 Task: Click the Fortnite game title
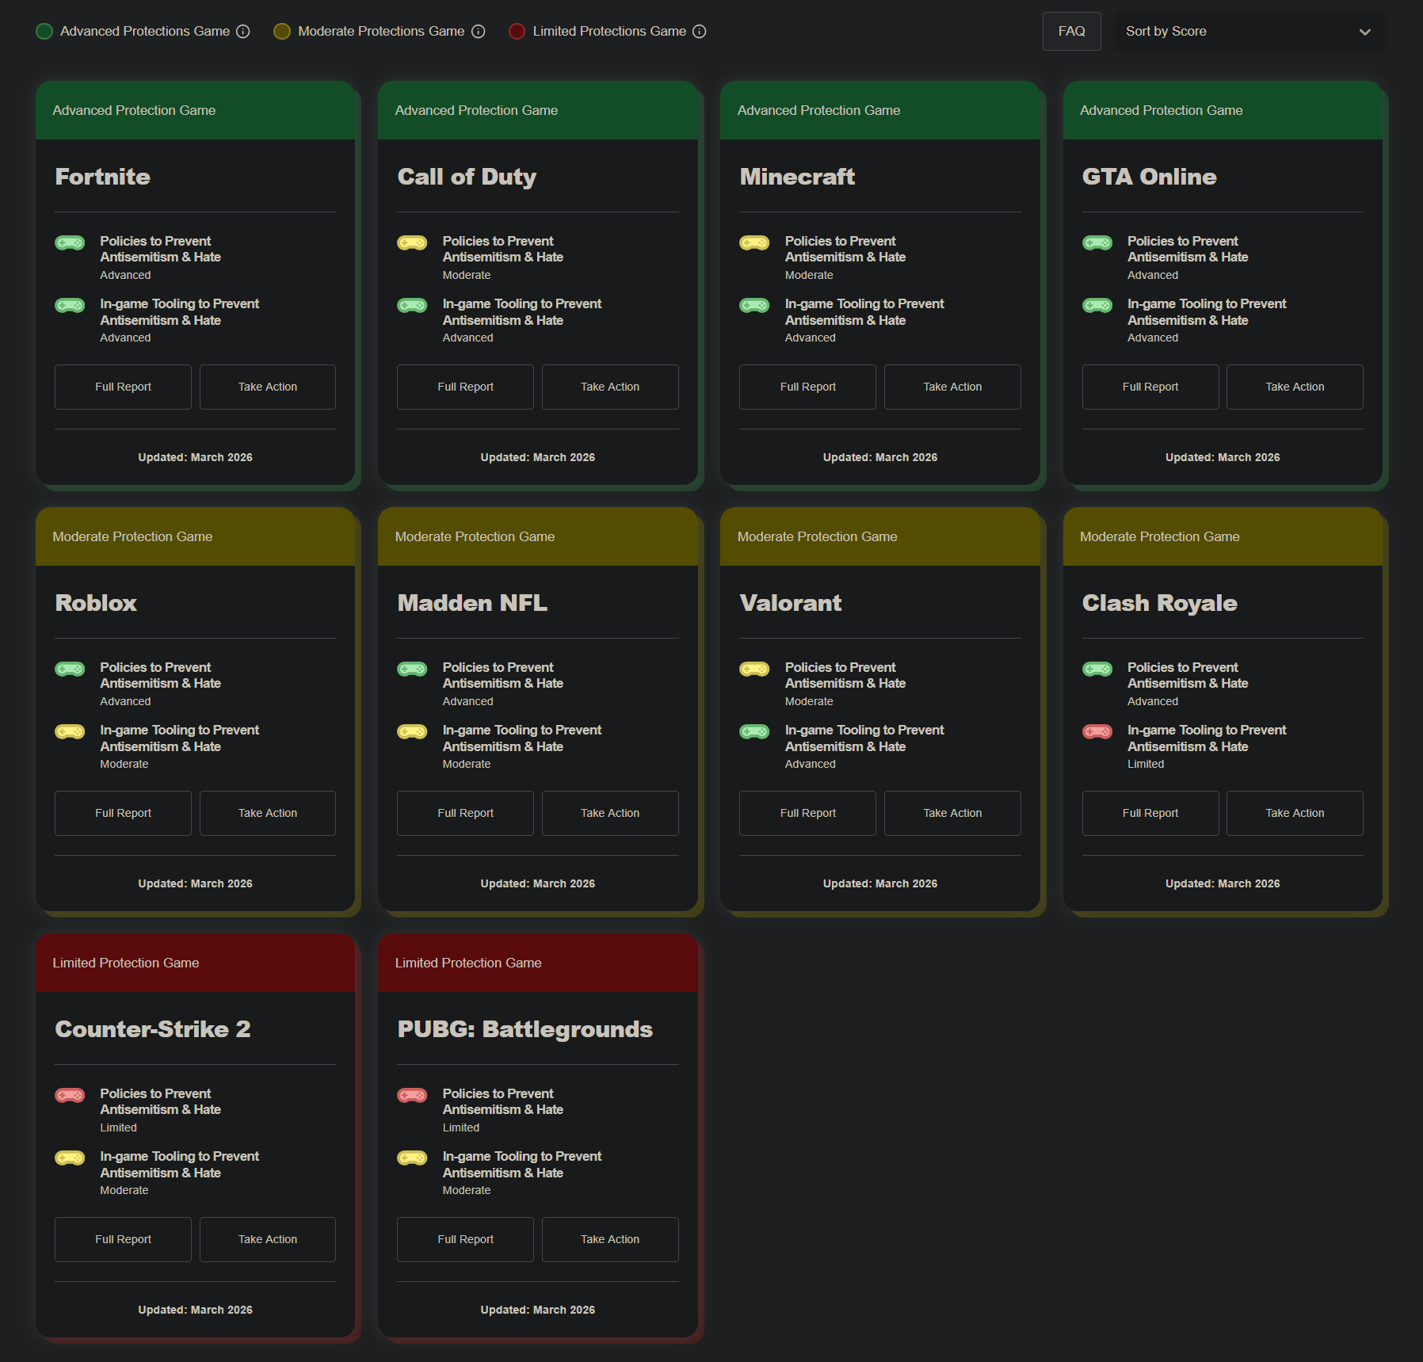pos(103,177)
